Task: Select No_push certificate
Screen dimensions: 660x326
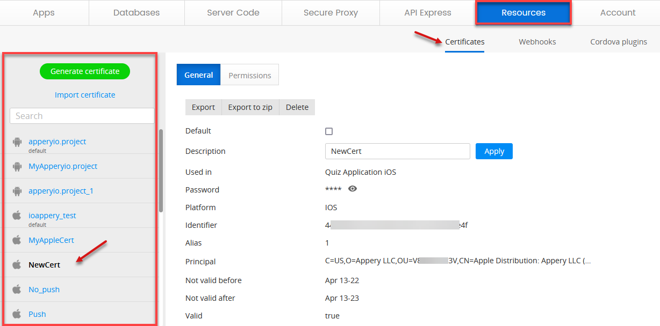Action: (x=44, y=290)
